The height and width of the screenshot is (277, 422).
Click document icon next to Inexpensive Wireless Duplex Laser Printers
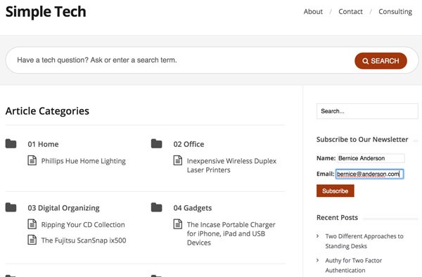tap(178, 160)
